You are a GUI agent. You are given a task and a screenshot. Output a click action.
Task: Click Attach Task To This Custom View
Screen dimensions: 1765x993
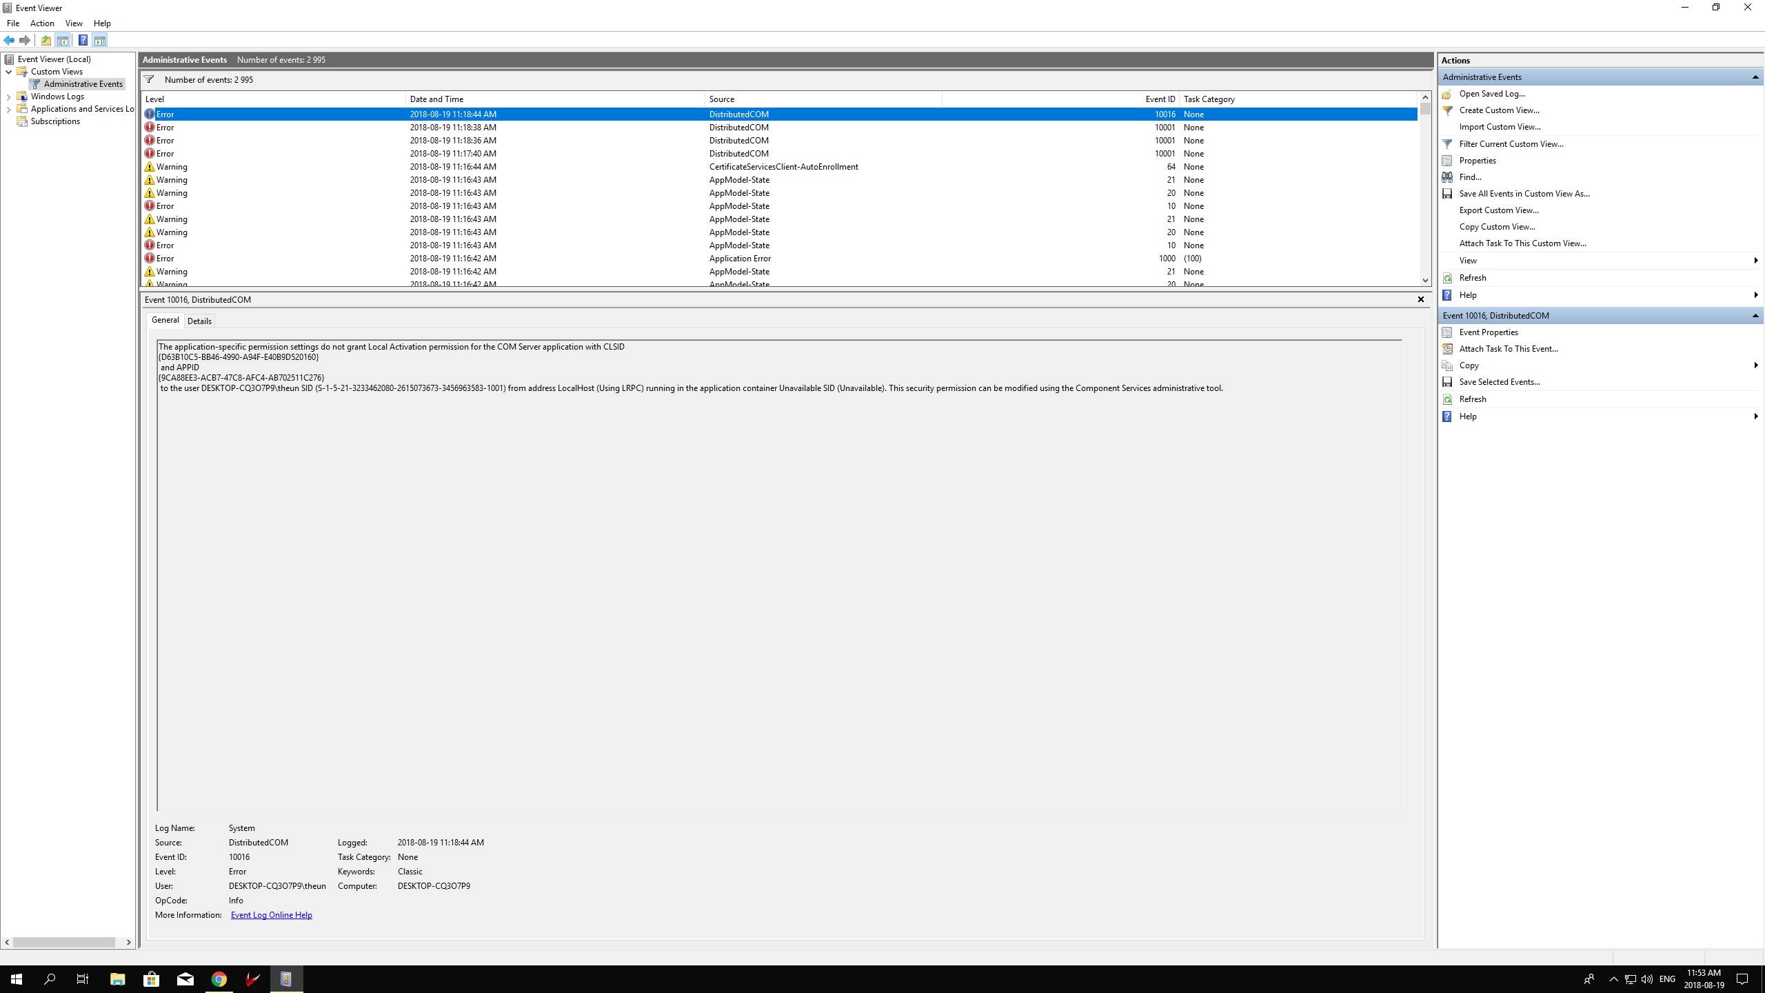coord(1522,243)
